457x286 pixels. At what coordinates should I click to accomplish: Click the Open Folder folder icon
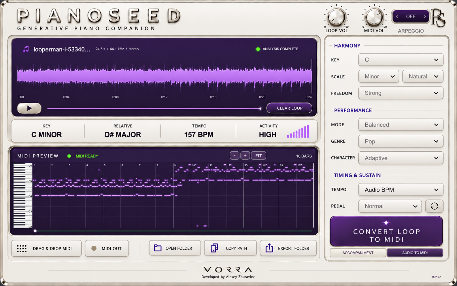[x=158, y=248]
